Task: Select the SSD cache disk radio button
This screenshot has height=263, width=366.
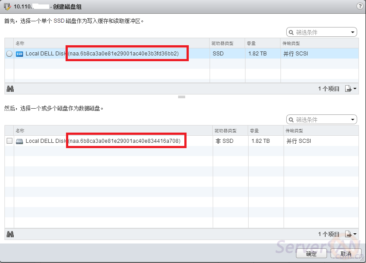Action: (x=9, y=54)
